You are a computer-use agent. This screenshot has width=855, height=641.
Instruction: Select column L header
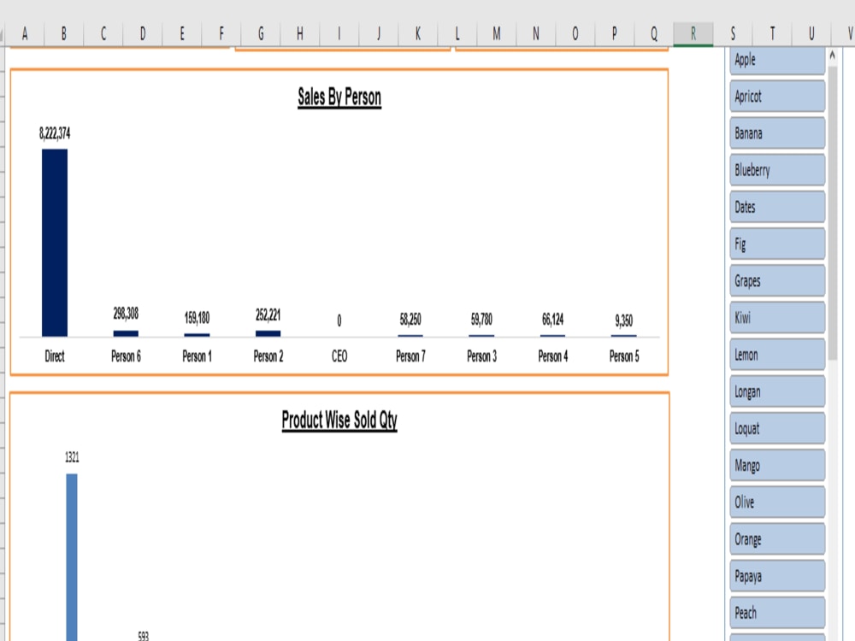[457, 34]
